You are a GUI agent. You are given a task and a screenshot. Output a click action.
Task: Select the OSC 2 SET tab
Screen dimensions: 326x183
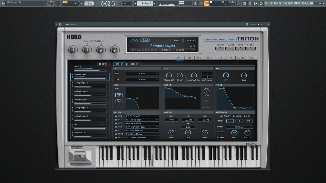(134, 64)
